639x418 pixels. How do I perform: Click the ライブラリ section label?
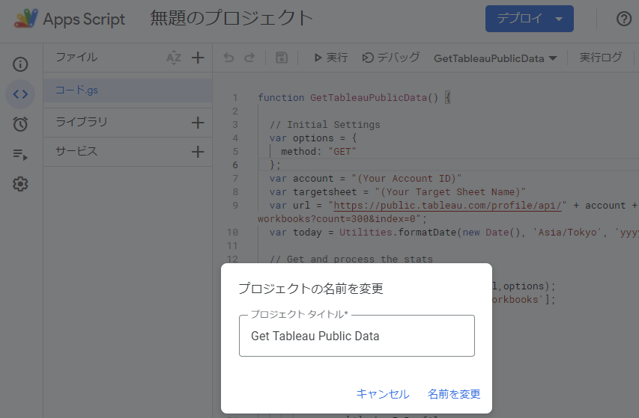coord(82,122)
